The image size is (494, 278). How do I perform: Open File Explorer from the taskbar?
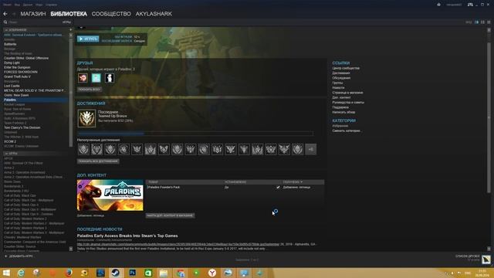click(164, 273)
